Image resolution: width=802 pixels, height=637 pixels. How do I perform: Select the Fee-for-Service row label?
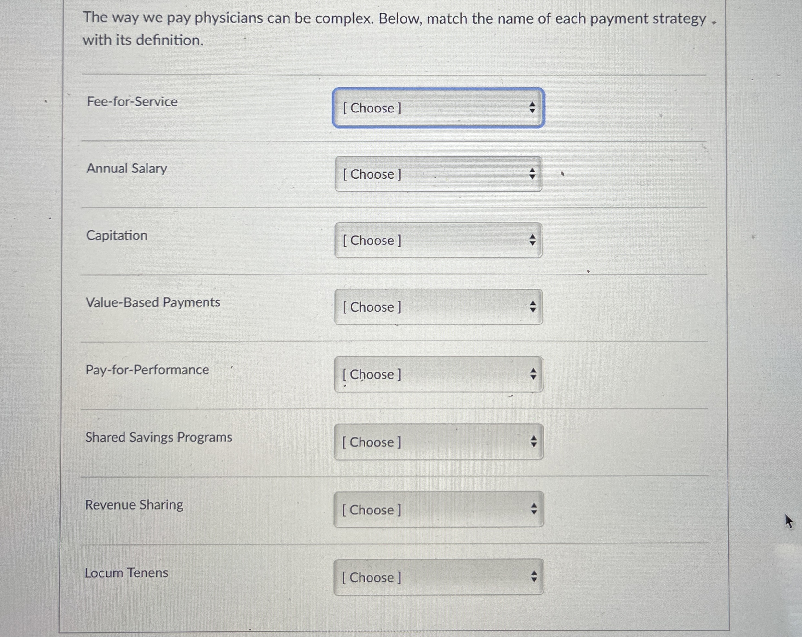point(132,101)
